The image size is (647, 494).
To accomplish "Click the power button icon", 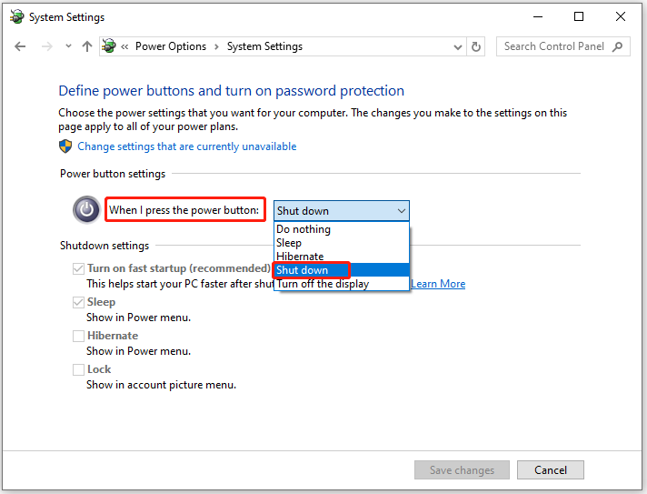I will click(86, 210).
